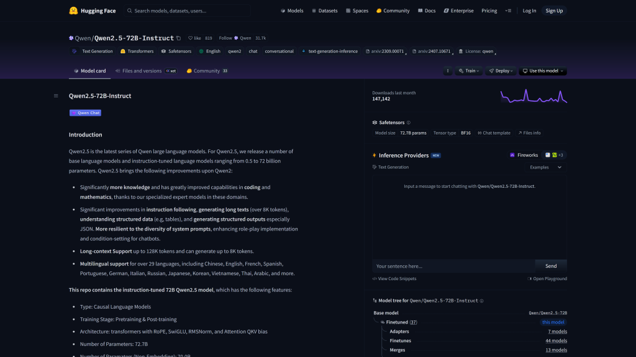The height and width of the screenshot is (357, 636).
Task: Click the chat tag
Action: [253, 51]
